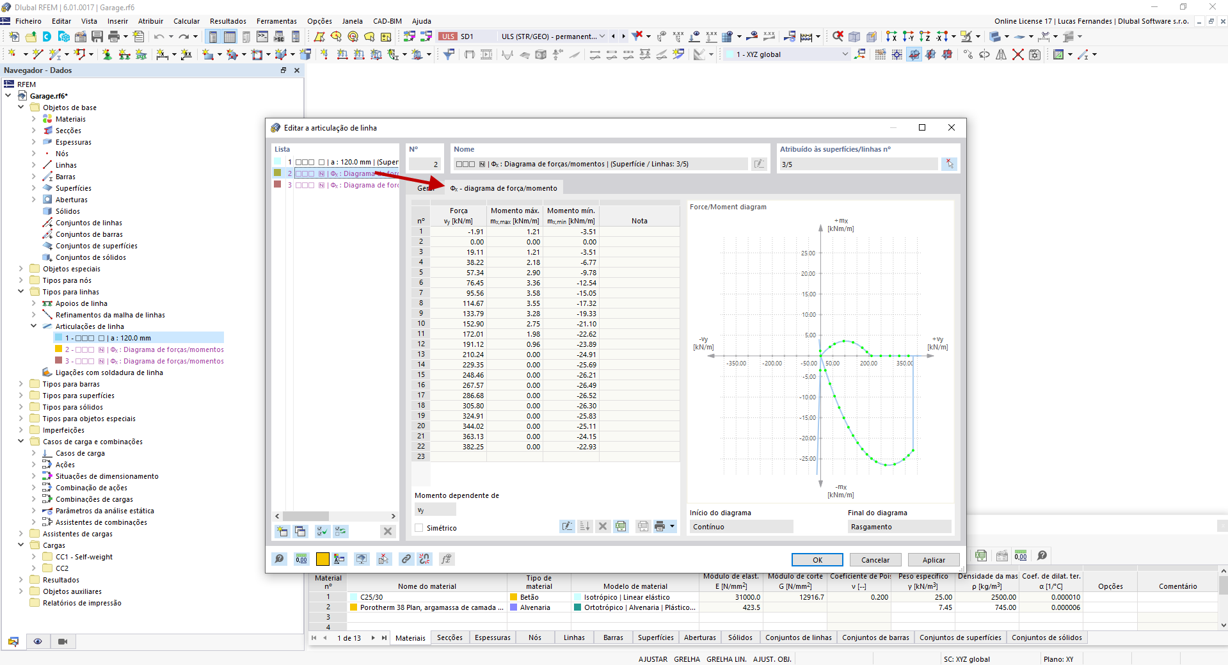
Task: Click the view in X direction icon
Action: coord(891,36)
